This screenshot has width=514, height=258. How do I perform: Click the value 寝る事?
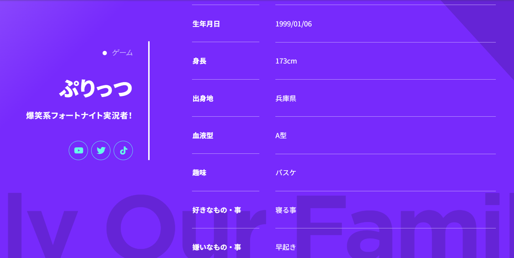(286, 210)
